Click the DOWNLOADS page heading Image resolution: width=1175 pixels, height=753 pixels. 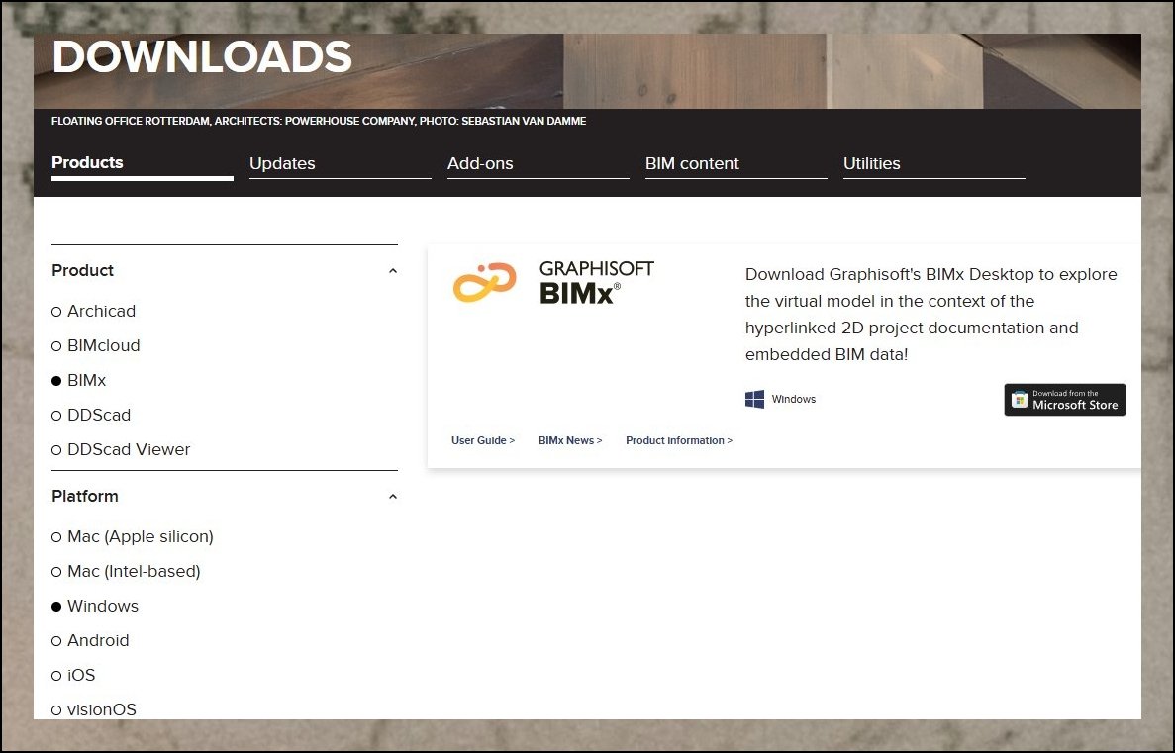(202, 57)
